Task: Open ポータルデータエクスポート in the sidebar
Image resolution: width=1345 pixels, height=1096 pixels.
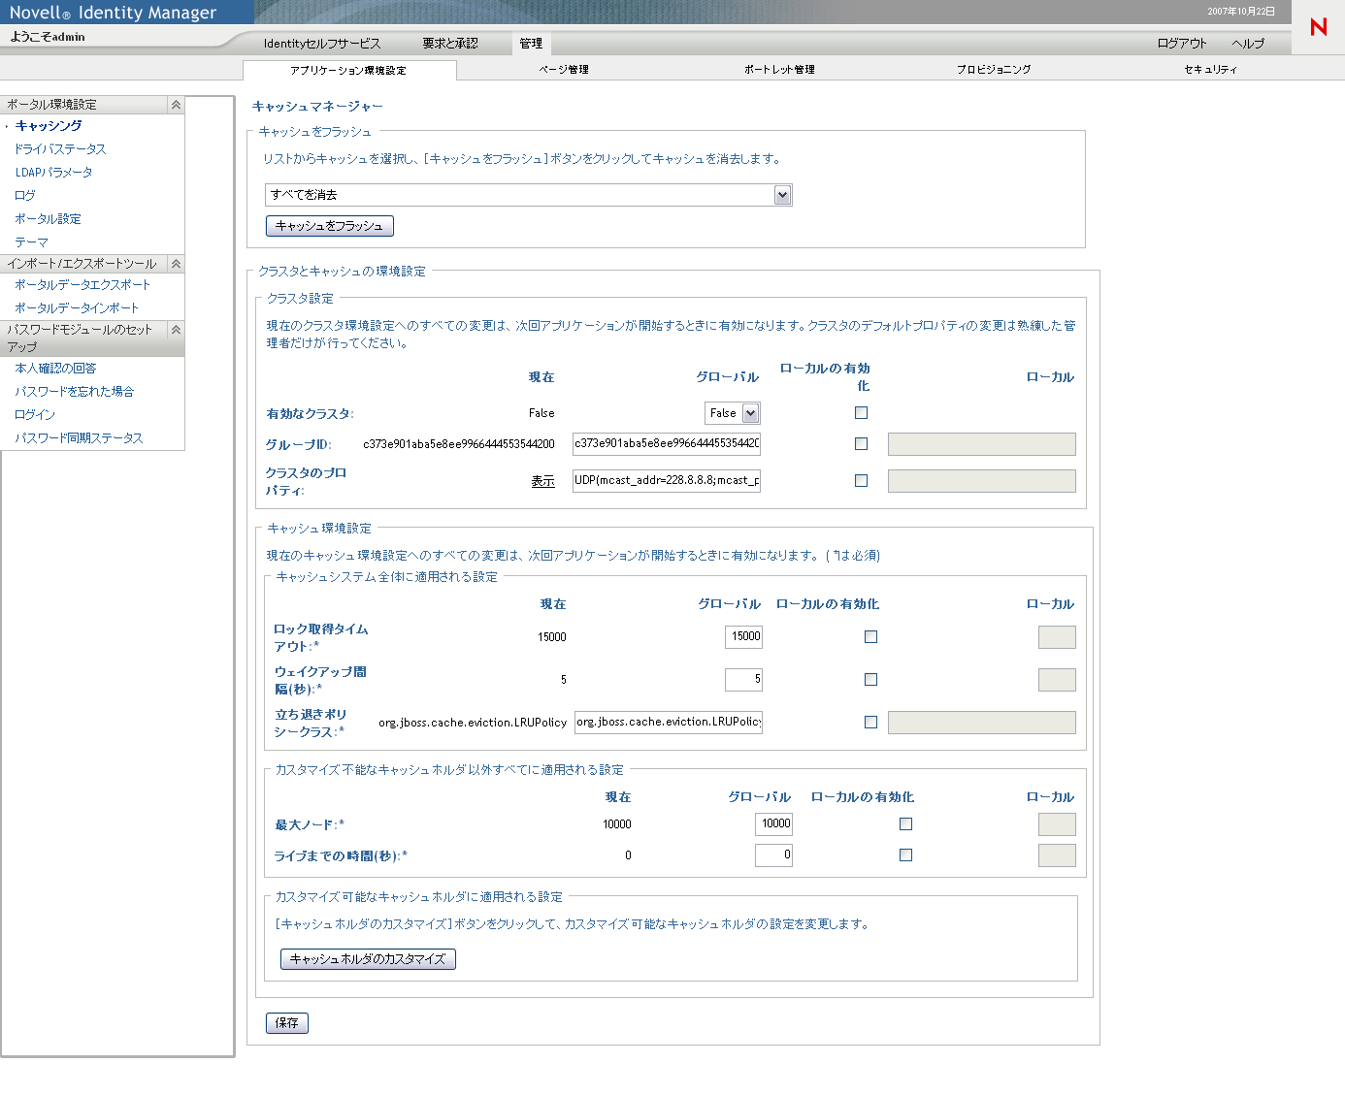Action: [x=82, y=285]
